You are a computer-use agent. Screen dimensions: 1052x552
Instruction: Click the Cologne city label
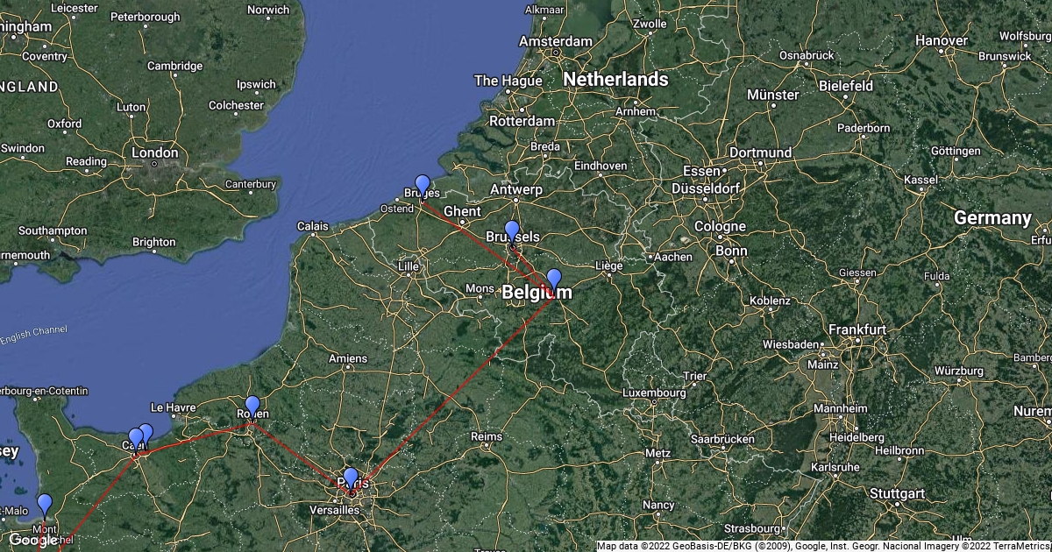(720, 225)
